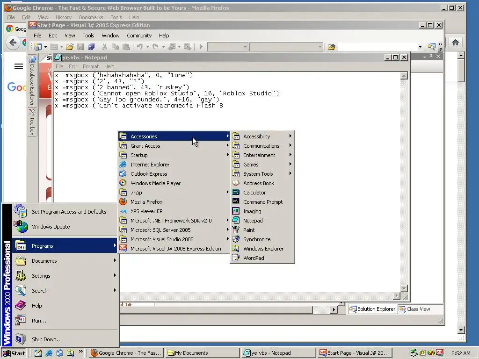Launch Internet Explorer from Programs menu

pos(174,165)
